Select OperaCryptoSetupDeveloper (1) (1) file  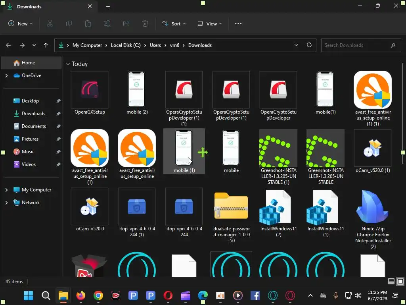(x=184, y=98)
